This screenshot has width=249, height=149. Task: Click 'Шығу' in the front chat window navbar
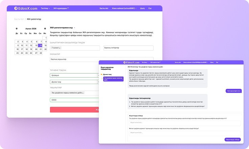click(212, 62)
